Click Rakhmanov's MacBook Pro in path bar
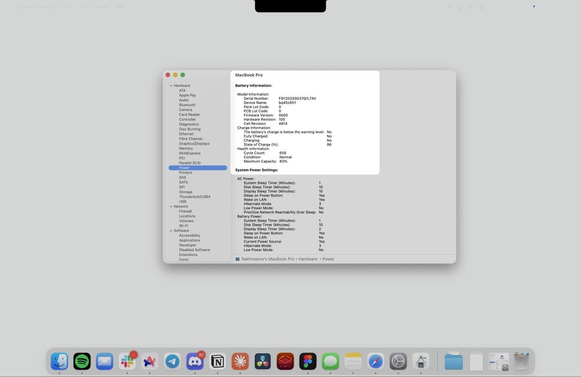This screenshot has width=581, height=377. [x=267, y=259]
